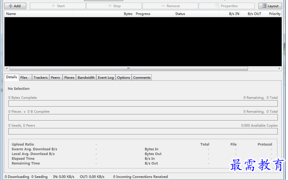
Task: Click the horizontal scrollbar left arrow
Action: tap(7, 69)
